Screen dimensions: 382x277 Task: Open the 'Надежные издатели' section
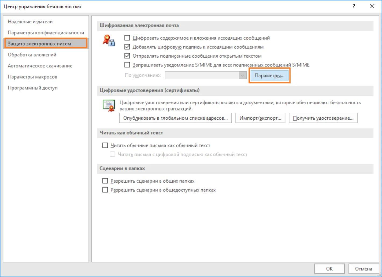click(30, 22)
